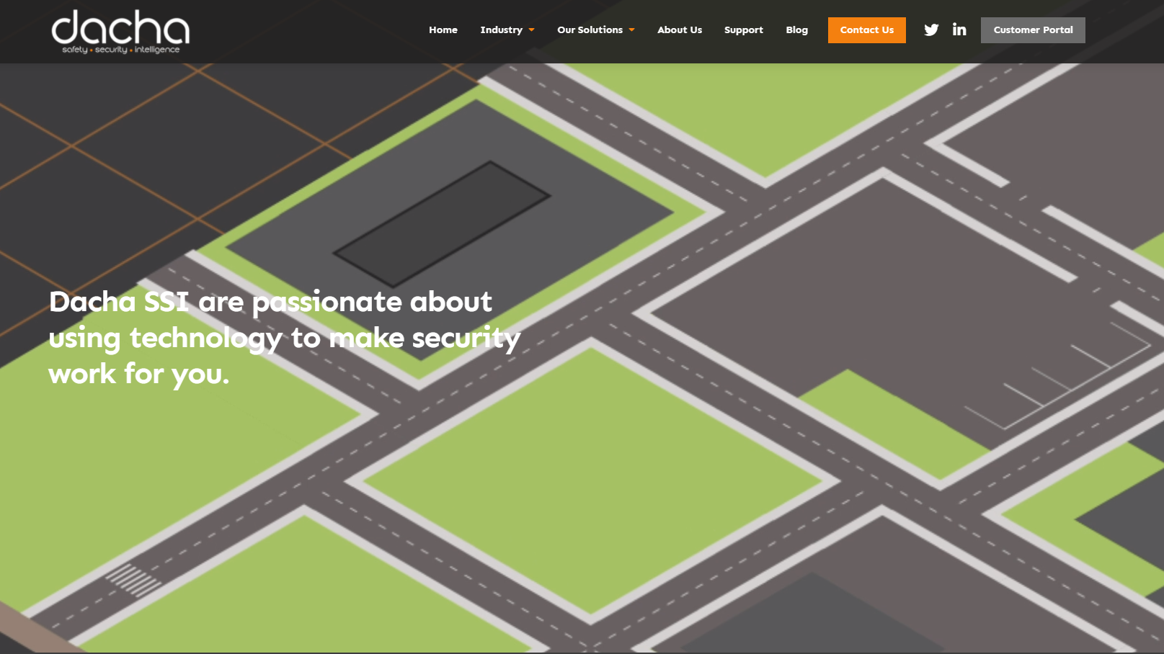Expand the Our Solutions dropdown menu

pyautogui.click(x=590, y=30)
